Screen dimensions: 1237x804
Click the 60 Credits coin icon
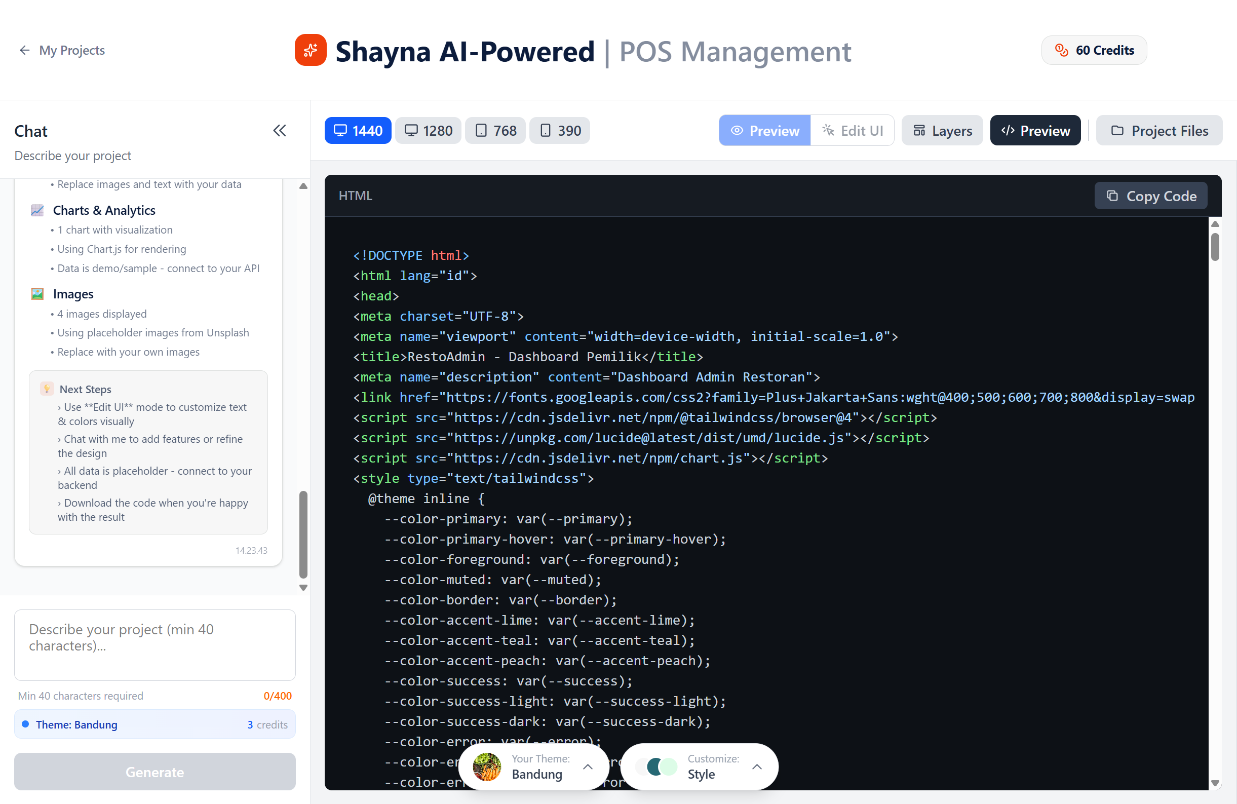tap(1061, 50)
